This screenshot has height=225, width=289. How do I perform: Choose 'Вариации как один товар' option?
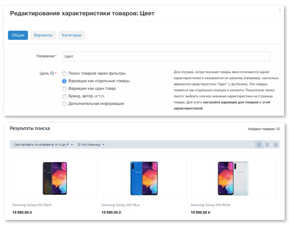[x=64, y=89]
